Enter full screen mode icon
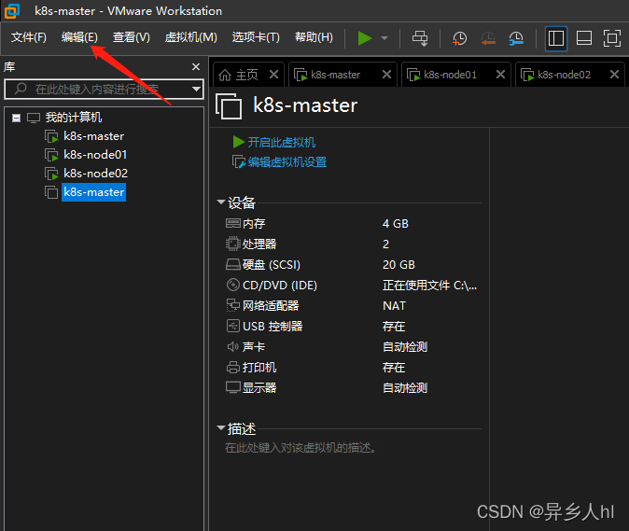This screenshot has width=629, height=531. coord(612,38)
